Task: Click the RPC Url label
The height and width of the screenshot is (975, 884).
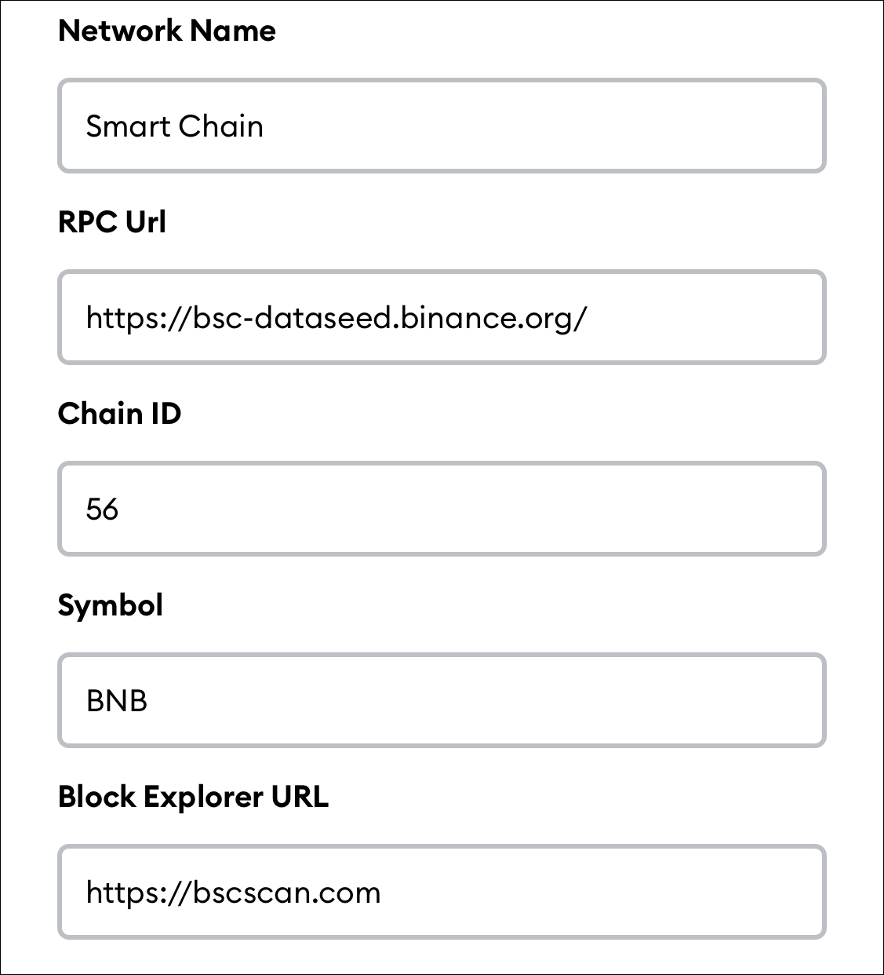Action: tap(112, 222)
